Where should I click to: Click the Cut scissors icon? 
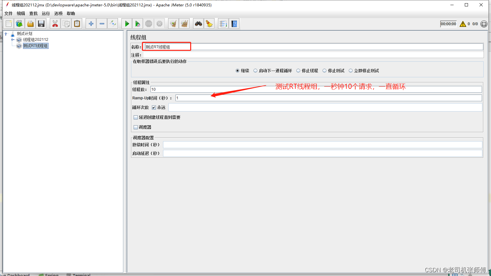click(55, 24)
